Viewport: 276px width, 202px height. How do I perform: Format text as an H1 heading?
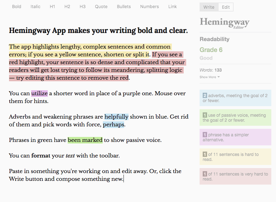pyautogui.click(x=52, y=7)
